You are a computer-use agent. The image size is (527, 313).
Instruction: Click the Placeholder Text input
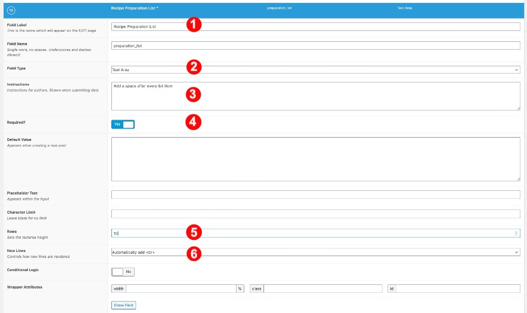pos(316,195)
